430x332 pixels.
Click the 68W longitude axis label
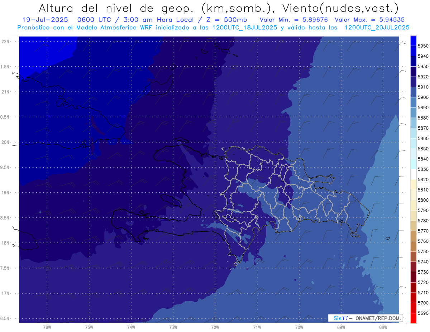383,327
